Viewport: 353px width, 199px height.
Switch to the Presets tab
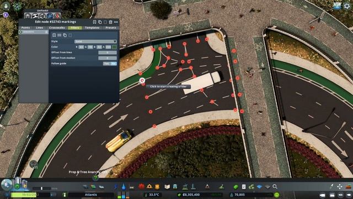pos(111,28)
